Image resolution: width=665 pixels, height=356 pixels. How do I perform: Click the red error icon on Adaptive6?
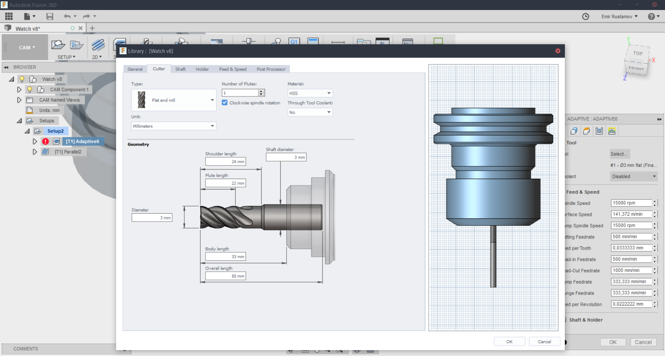45,141
